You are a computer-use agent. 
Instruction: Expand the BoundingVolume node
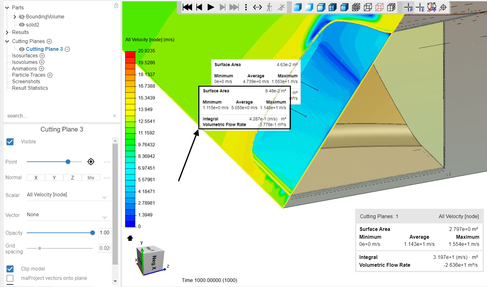click(15, 17)
